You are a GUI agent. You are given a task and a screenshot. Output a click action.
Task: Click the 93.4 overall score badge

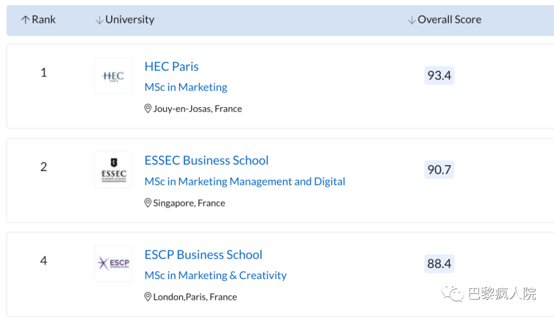coord(439,76)
